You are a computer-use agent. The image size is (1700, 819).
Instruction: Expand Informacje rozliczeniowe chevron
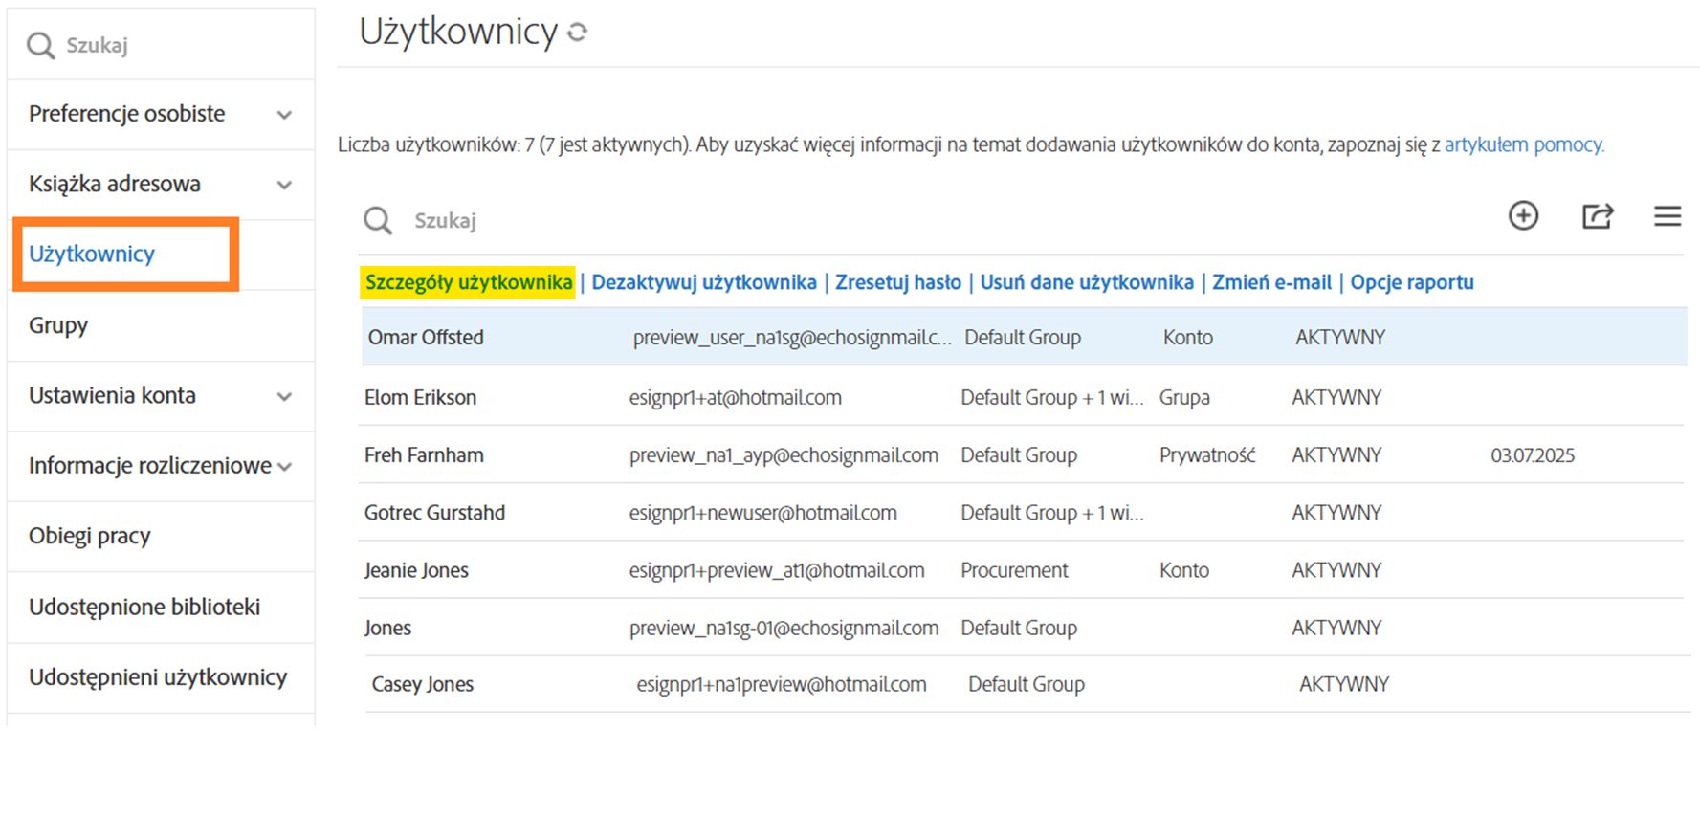click(284, 467)
